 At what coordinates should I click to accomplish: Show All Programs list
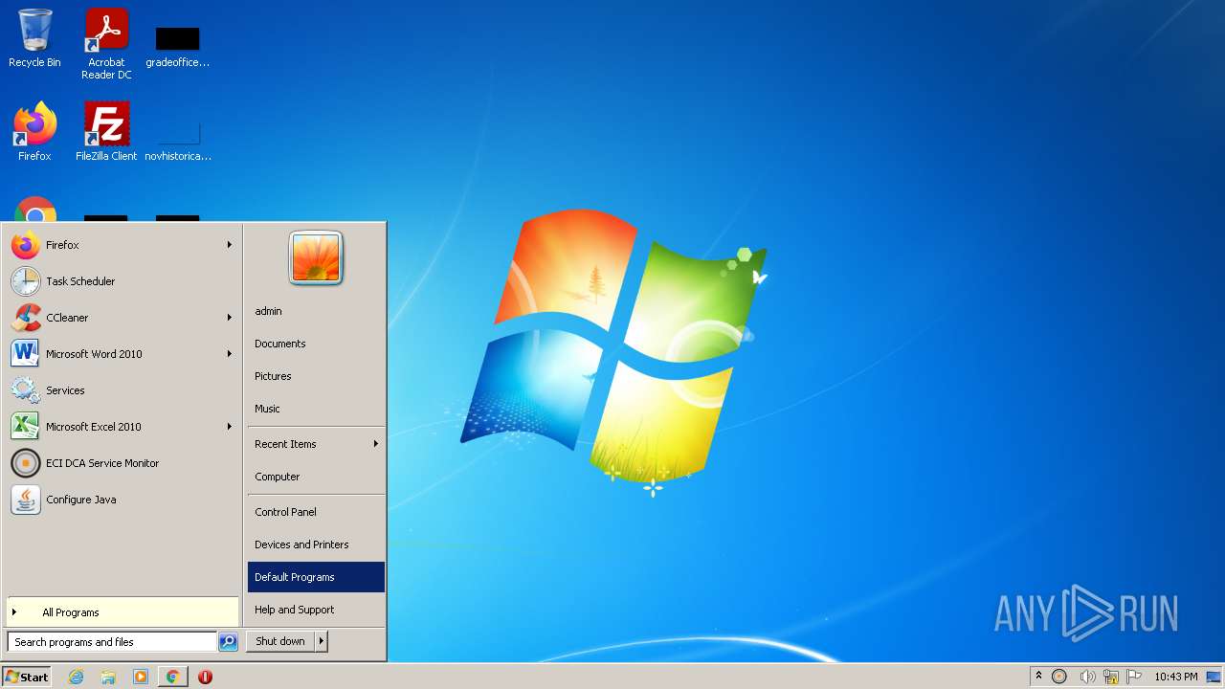click(122, 612)
